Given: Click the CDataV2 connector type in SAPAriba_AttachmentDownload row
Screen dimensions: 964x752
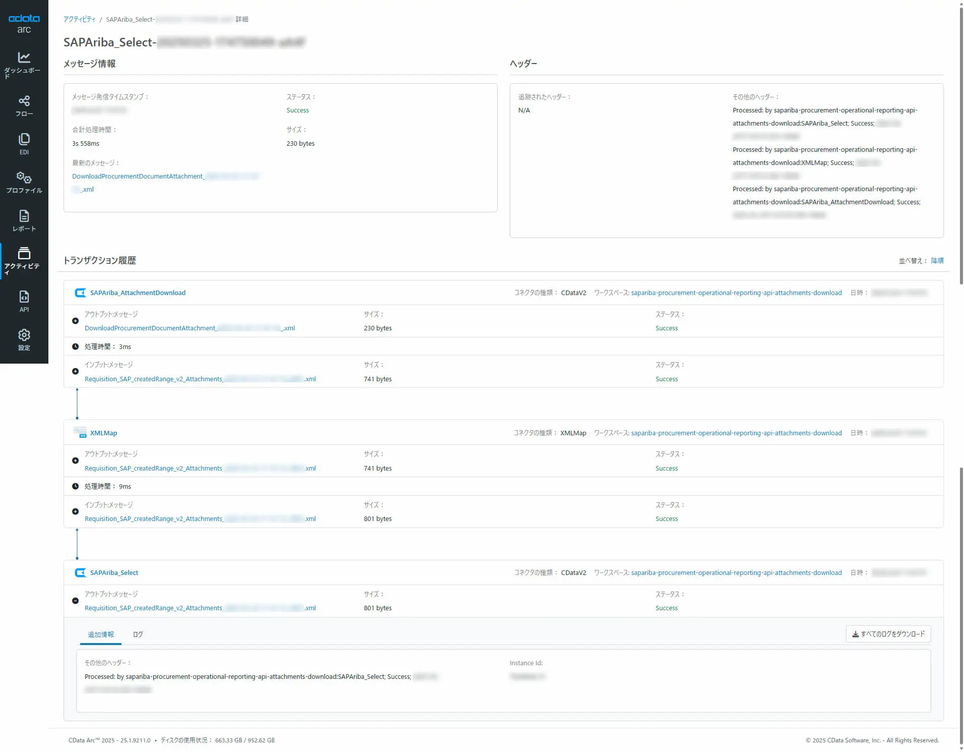Looking at the screenshot, I should coord(574,293).
